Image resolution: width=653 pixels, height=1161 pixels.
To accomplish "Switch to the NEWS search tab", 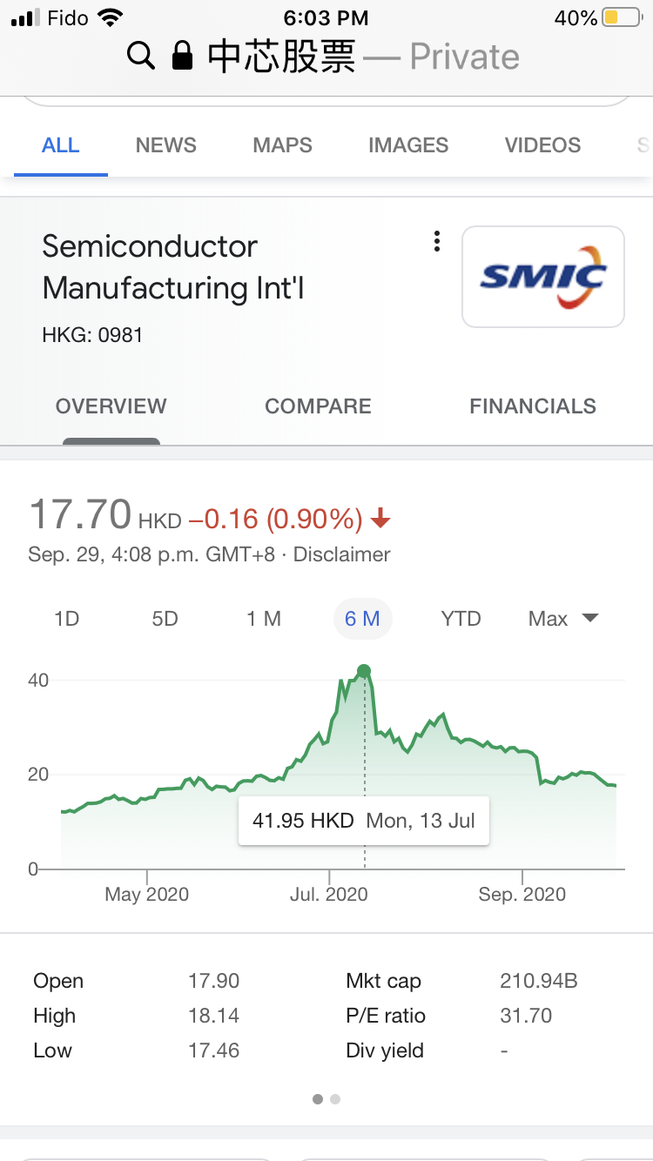I will pos(166,145).
